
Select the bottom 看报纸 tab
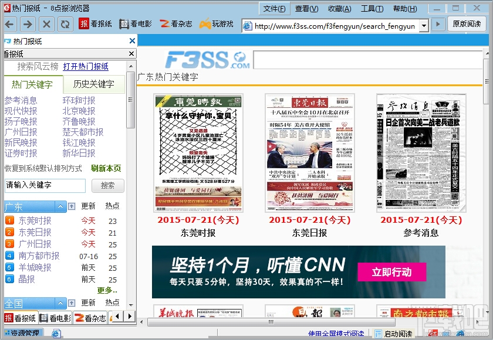[x=21, y=318]
